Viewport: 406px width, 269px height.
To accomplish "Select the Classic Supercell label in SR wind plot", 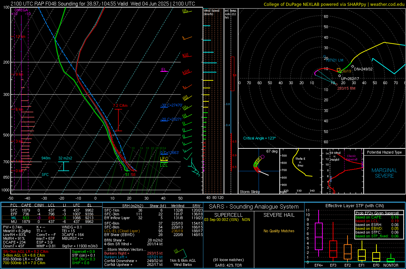I will point(352,158).
